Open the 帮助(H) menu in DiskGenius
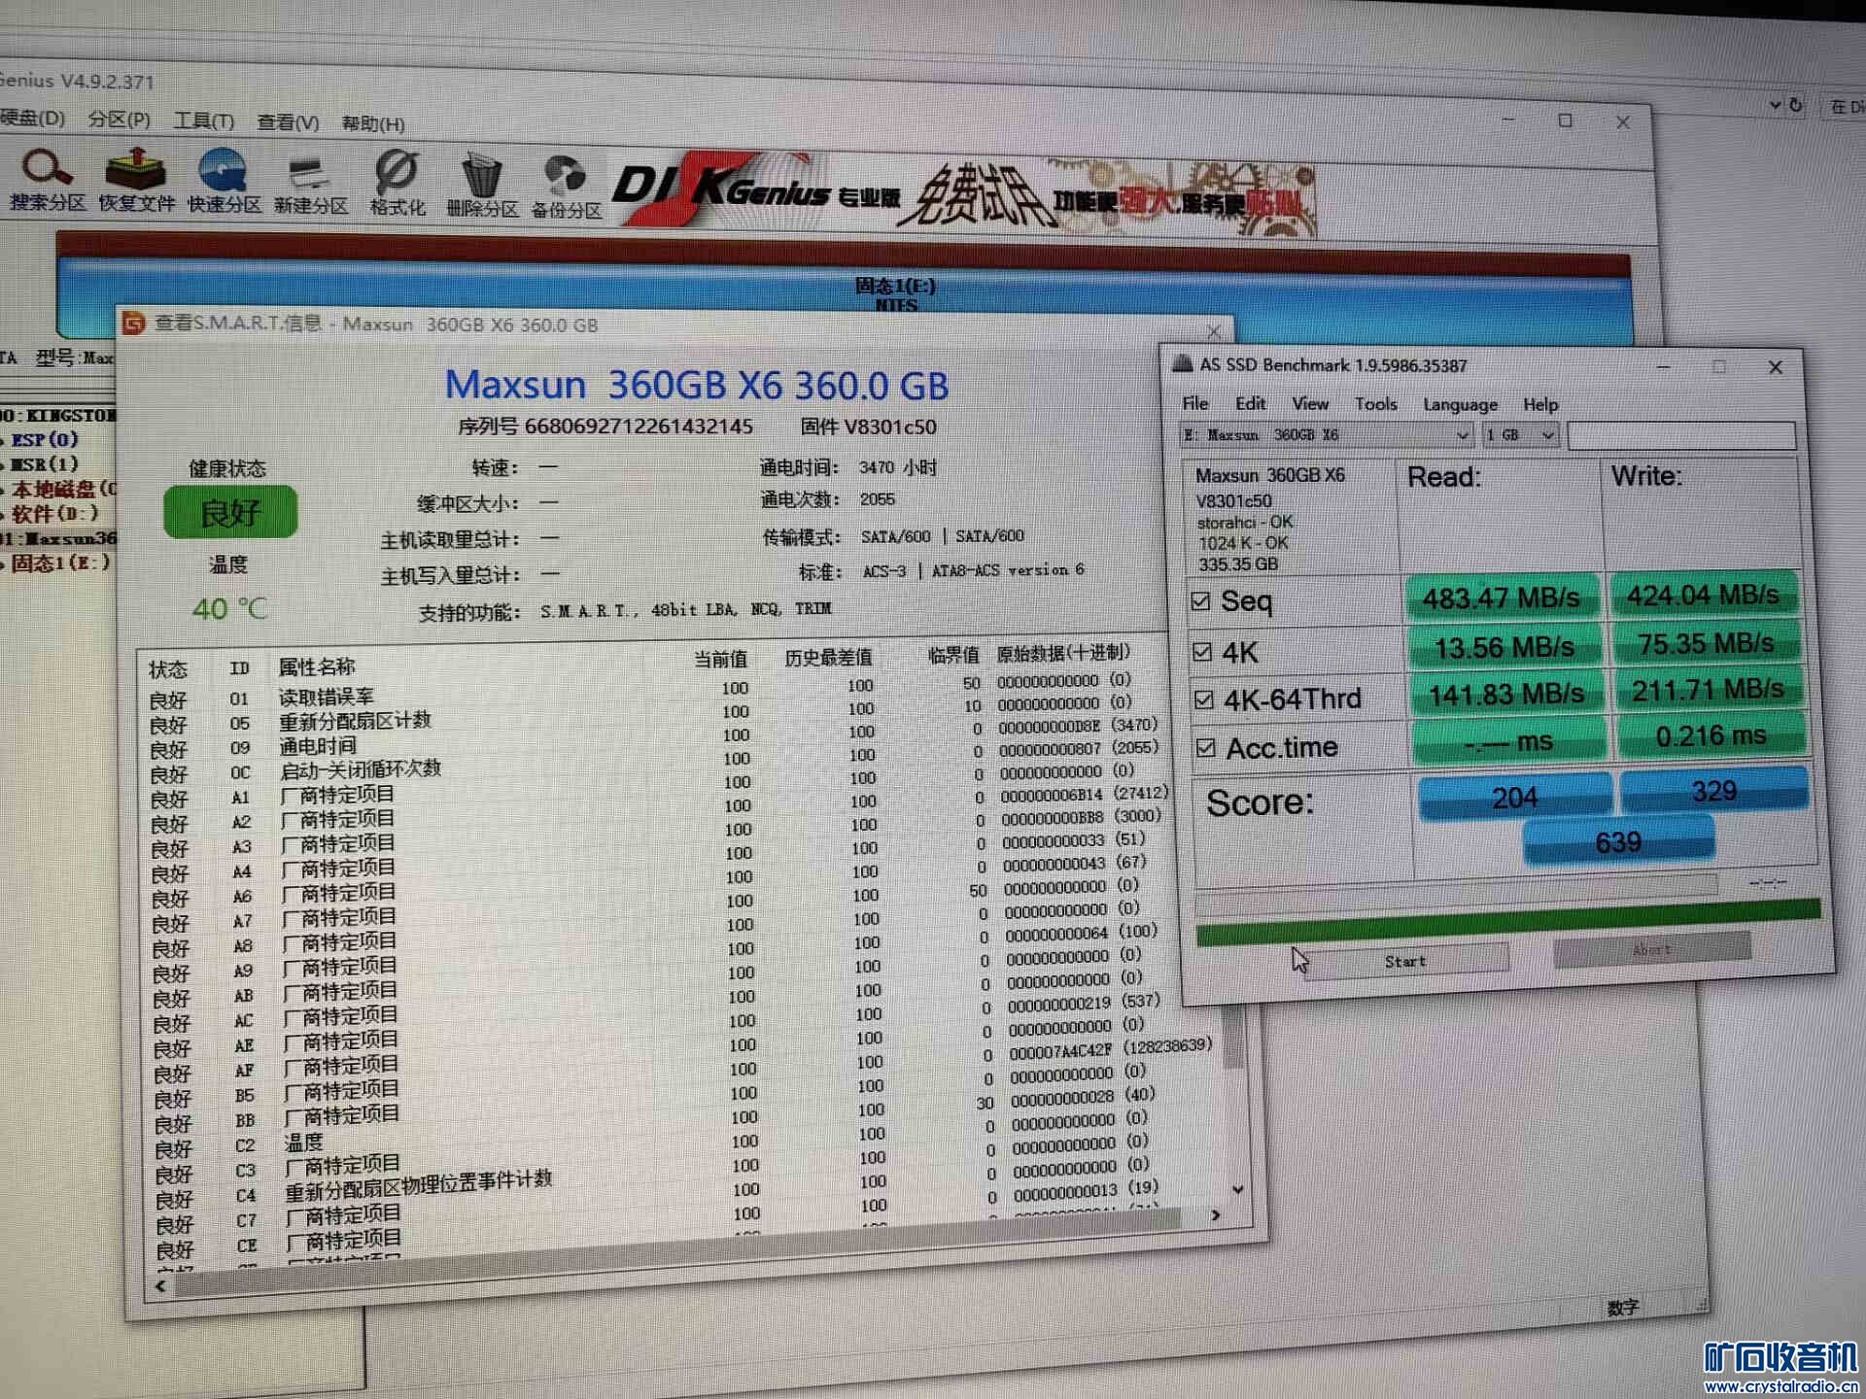This screenshot has width=1866, height=1399. point(373,123)
